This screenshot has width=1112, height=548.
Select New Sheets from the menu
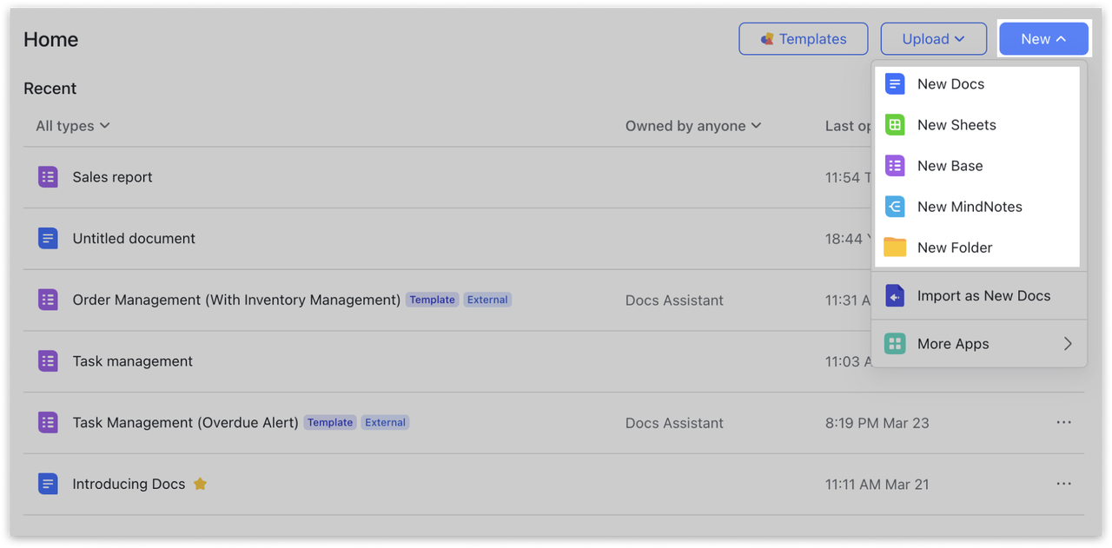(x=956, y=125)
